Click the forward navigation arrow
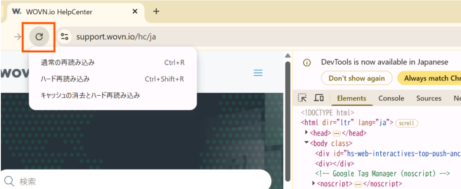This screenshot has height=189, width=461. click(x=17, y=37)
